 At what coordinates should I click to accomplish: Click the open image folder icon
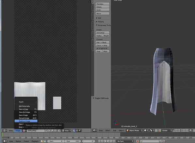(52, 131)
